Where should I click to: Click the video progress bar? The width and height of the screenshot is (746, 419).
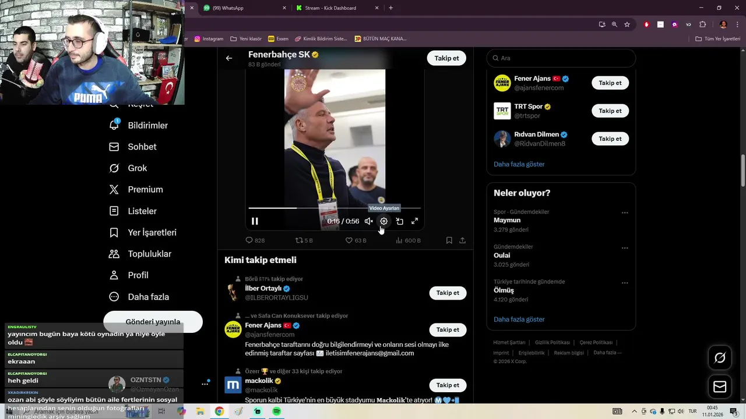335,208
